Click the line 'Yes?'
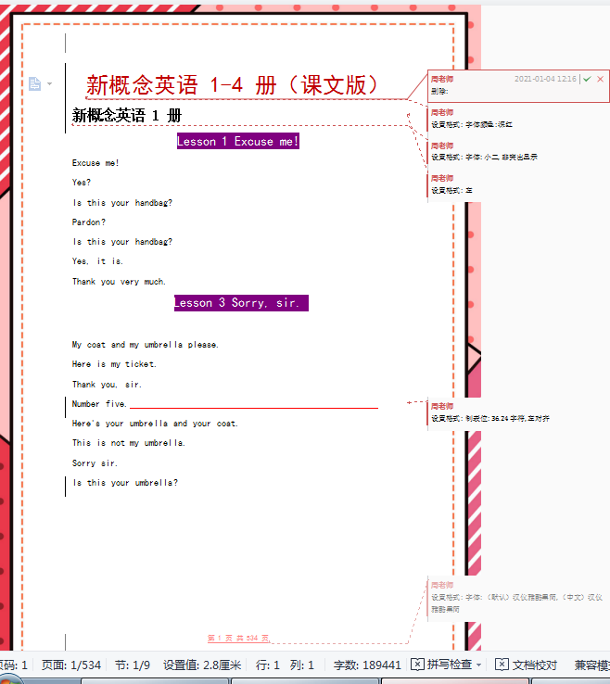Screen dimensions: 610x684 tap(82, 183)
